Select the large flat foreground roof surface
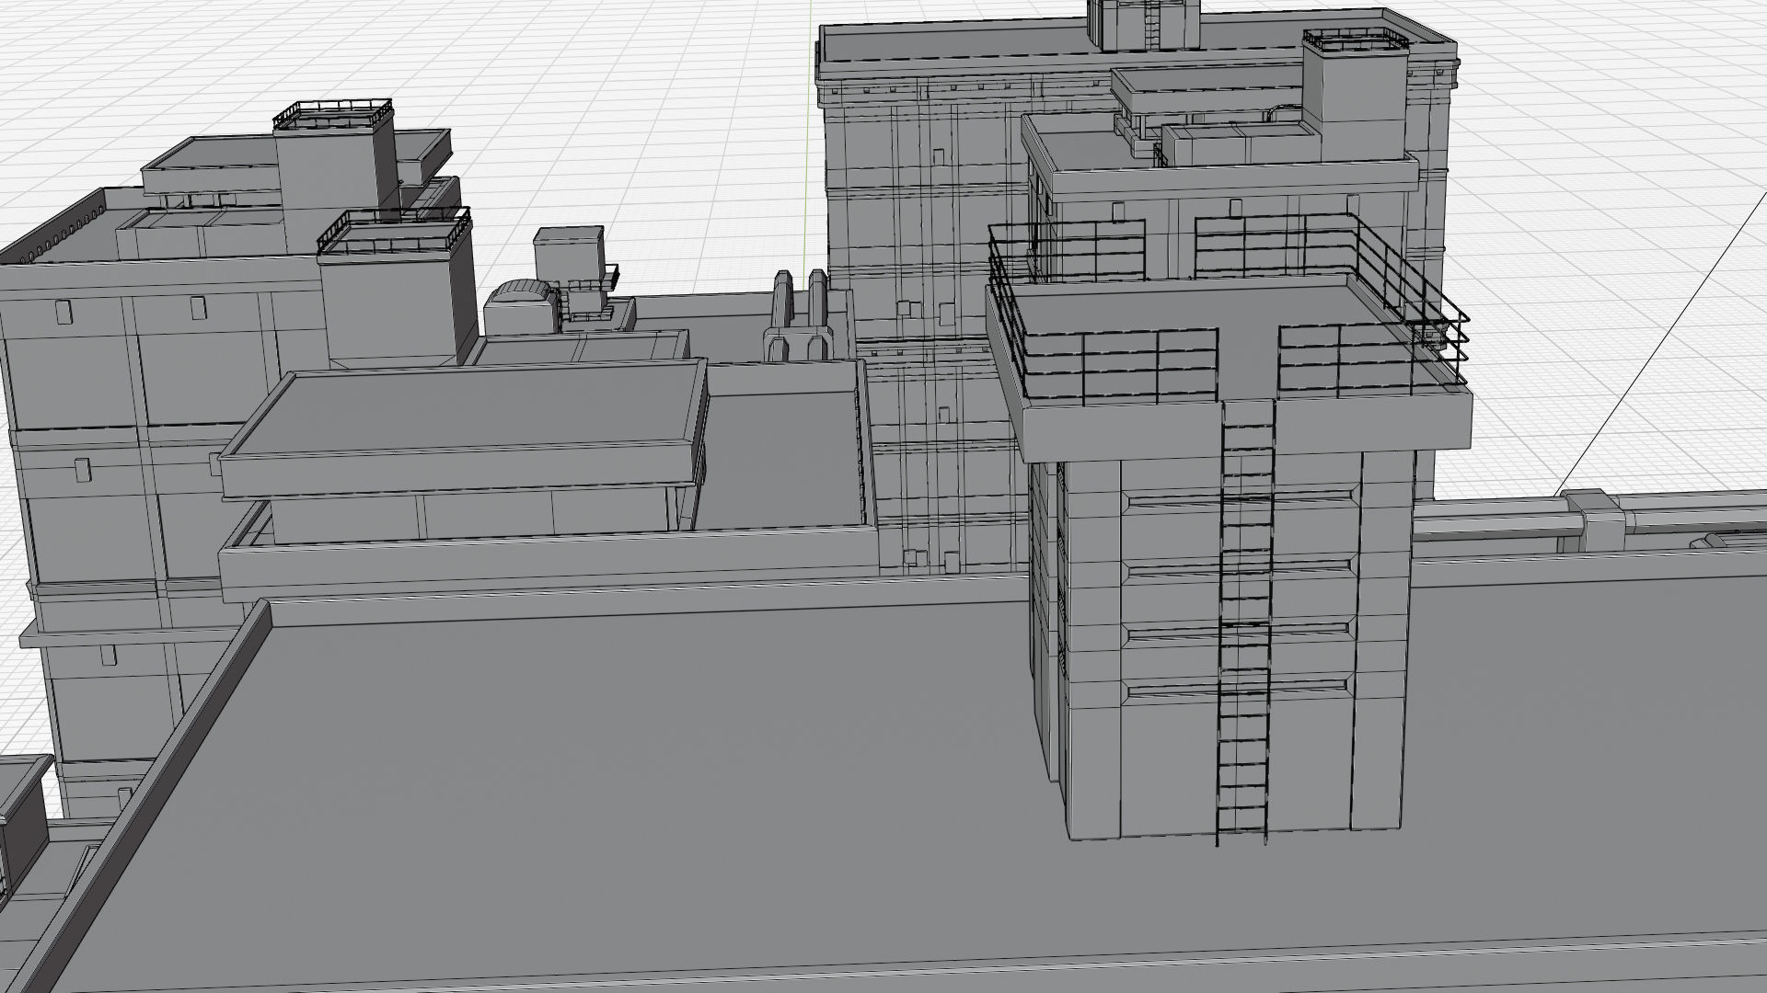The image size is (1767, 993). pyautogui.click(x=644, y=782)
